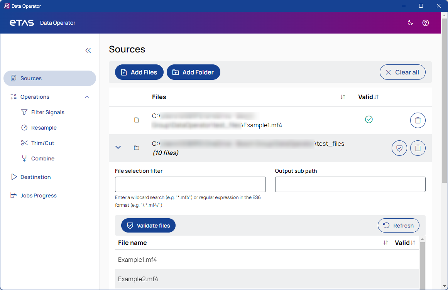This screenshot has width=448, height=290.
Task: Go to the Resample operation
Action: [x=44, y=128]
